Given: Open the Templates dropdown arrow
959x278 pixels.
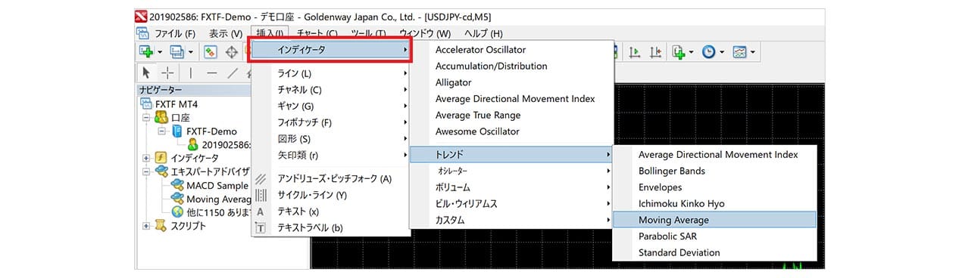Looking at the screenshot, I should (x=753, y=52).
